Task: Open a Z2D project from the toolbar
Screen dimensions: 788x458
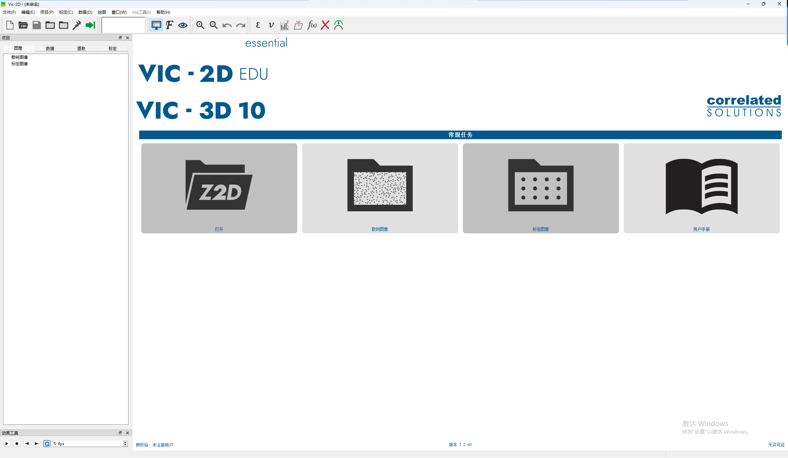Action: (x=23, y=25)
